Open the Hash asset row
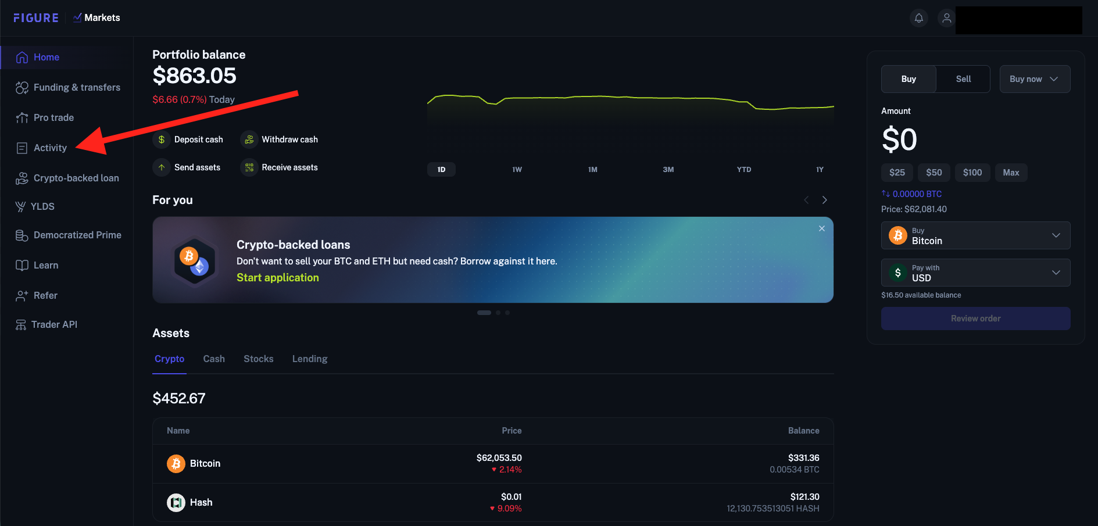Viewport: 1098px width, 526px height. [x=493, y=502]
